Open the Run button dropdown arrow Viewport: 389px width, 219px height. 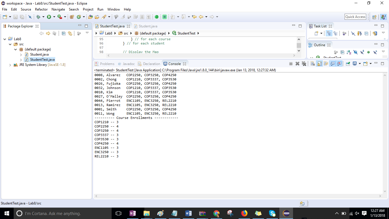(x=54, y=17)
